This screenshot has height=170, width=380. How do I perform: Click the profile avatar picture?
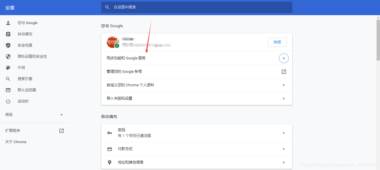pos(112,42)
